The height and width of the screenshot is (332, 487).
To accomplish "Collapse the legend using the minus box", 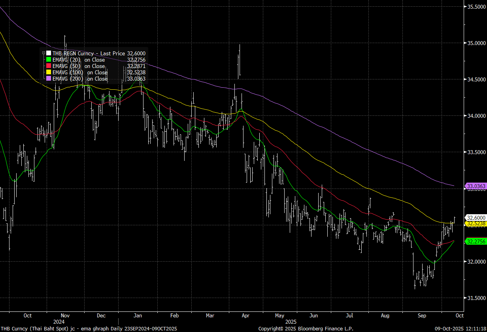I will point(43,53).
